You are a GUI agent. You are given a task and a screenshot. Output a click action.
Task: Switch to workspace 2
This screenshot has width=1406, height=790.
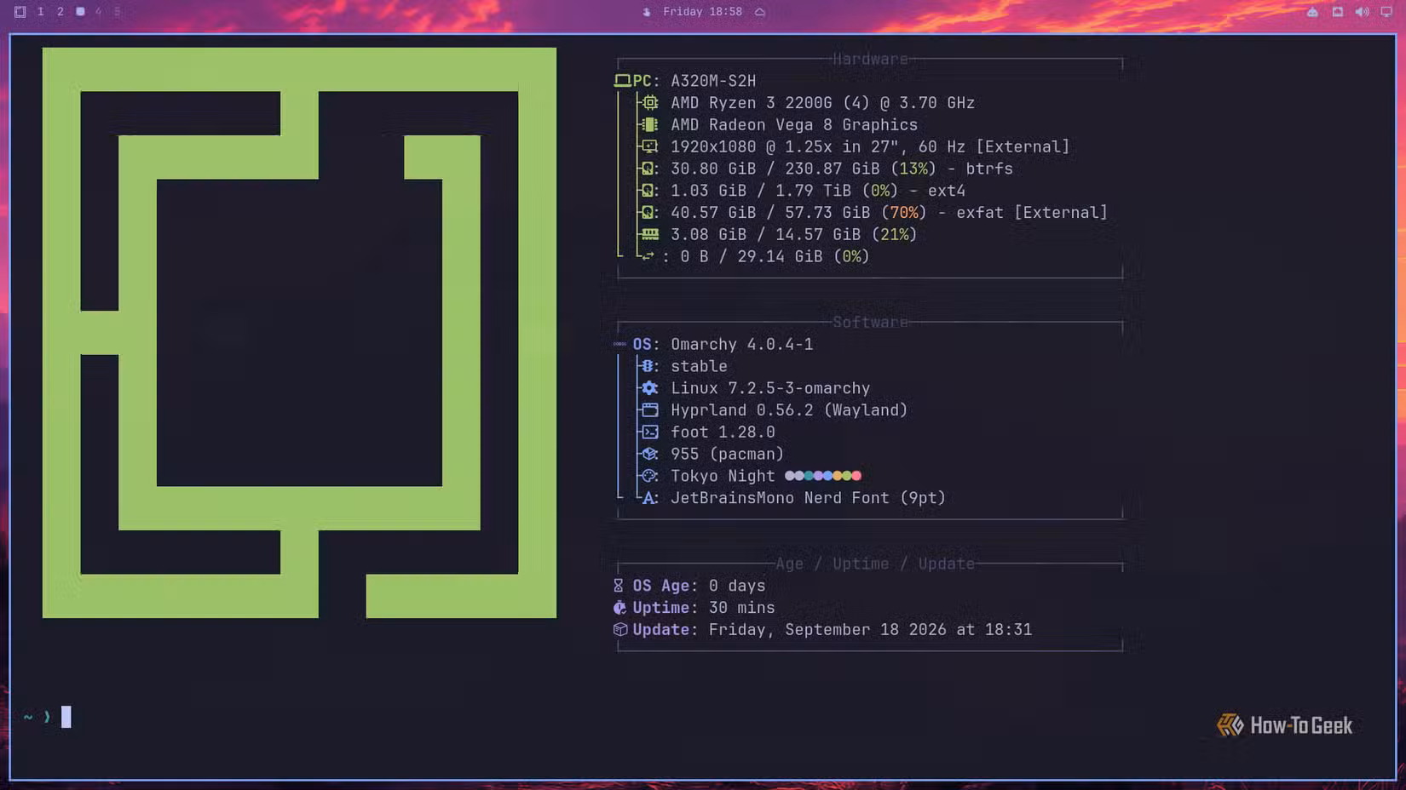click(61, 12)
